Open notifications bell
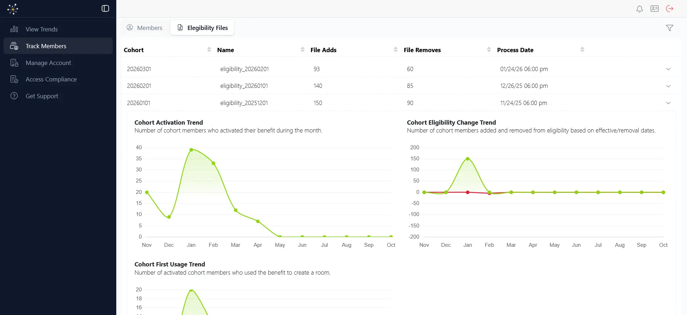This screenshot has height=315, width=687. pyautogui.click(x=639, y=9)
